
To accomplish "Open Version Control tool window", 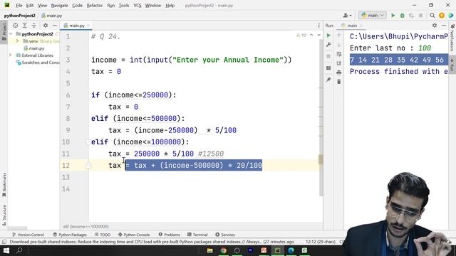I will pyautogui.click(x=28, y=235).
